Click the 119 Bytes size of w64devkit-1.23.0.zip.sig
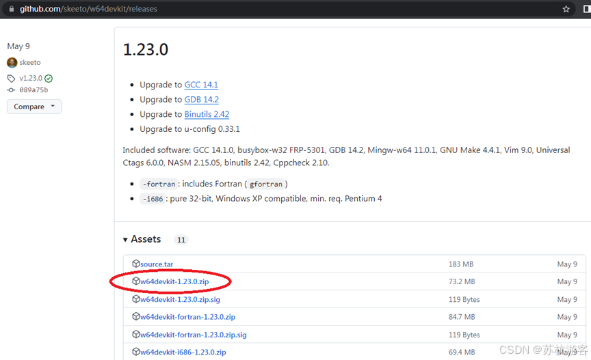The height and width of the screenshot is (360, 591). click(464, 299)
